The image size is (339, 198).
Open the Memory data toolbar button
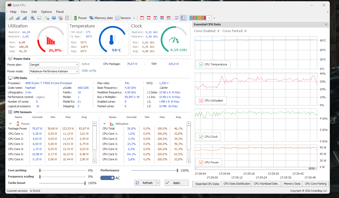(101, 18)
